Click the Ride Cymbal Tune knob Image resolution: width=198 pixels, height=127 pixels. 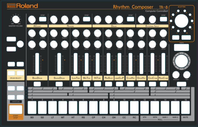tap(163, 33)
